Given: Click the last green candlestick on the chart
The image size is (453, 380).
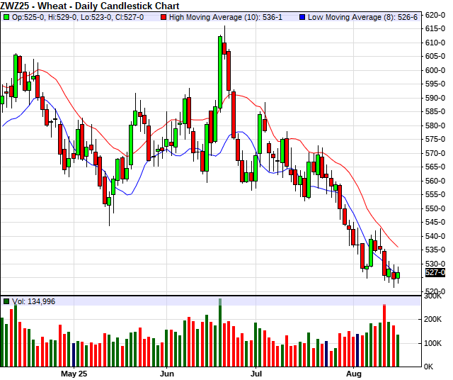Looking at the screenshot, I should 398,274.
